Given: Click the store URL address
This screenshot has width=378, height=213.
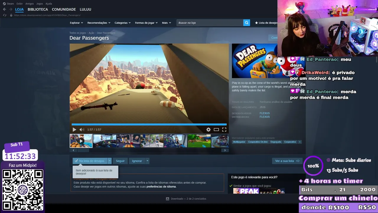Looking at the screenshot, I should tap(47, 15).
